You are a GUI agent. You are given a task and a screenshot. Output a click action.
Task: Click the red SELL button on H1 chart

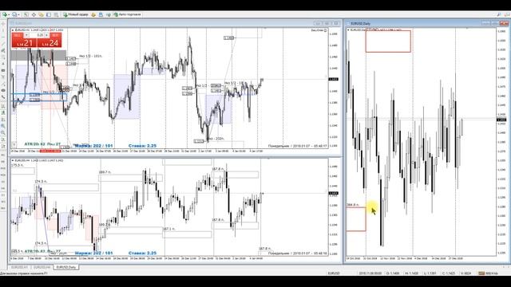tap(18, 35)
